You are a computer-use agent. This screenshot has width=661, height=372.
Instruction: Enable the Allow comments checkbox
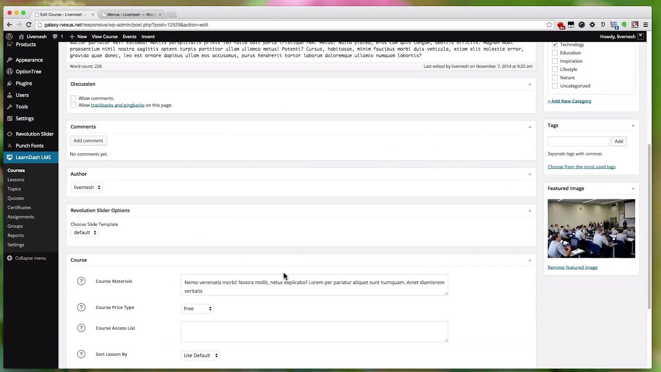[x=73, y=98]
